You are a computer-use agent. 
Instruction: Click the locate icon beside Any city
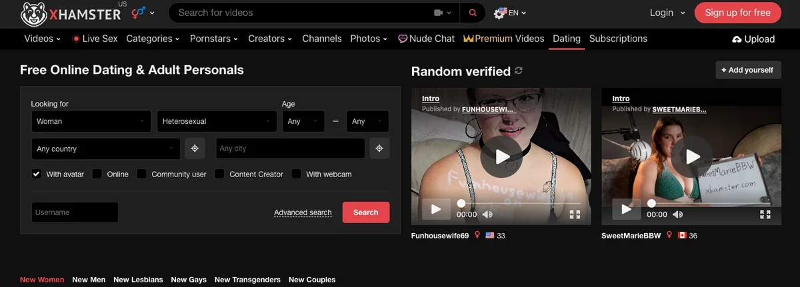click(x=379, y=148)
